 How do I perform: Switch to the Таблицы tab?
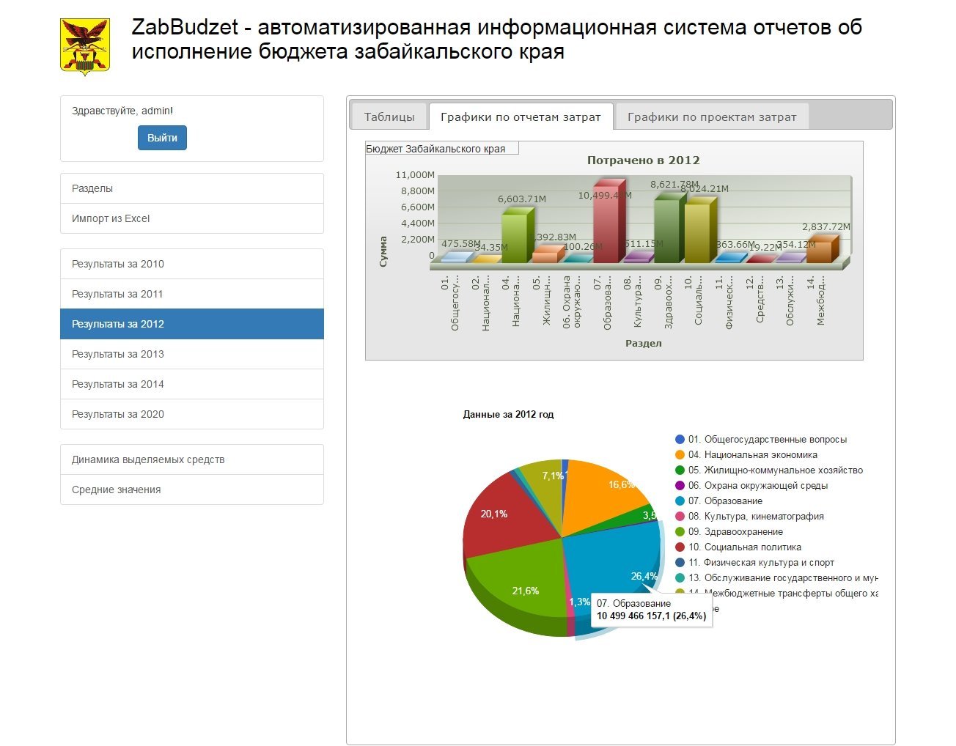click(389, 117)
